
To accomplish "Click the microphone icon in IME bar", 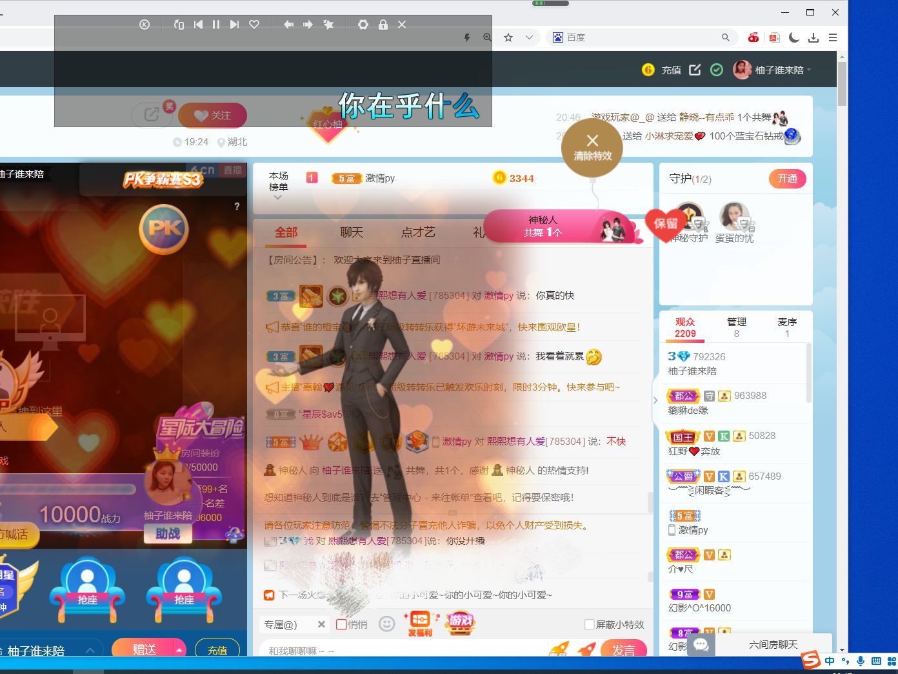I will (x=861, y=660).
